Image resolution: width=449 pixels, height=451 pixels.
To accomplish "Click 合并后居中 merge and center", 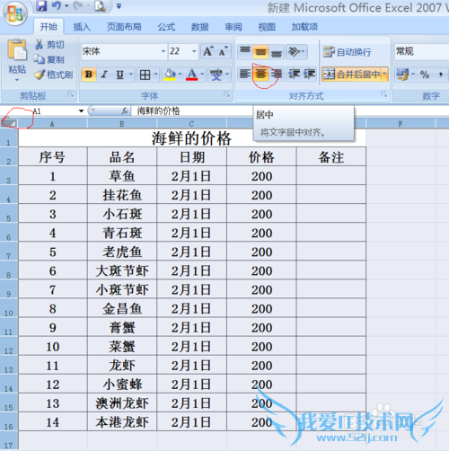I will click(x=351, y=75).
